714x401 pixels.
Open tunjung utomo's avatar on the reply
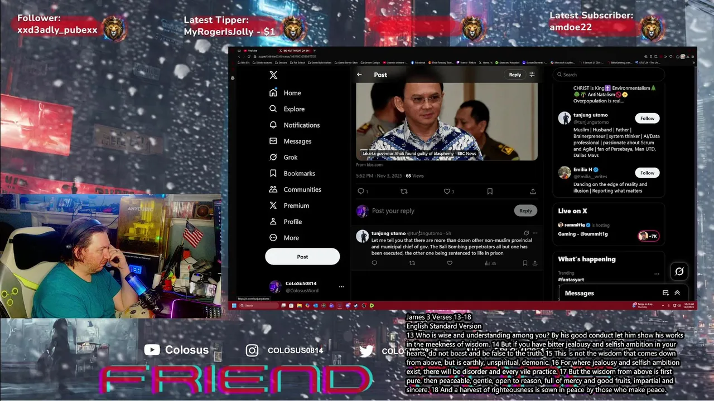[363, 236]
